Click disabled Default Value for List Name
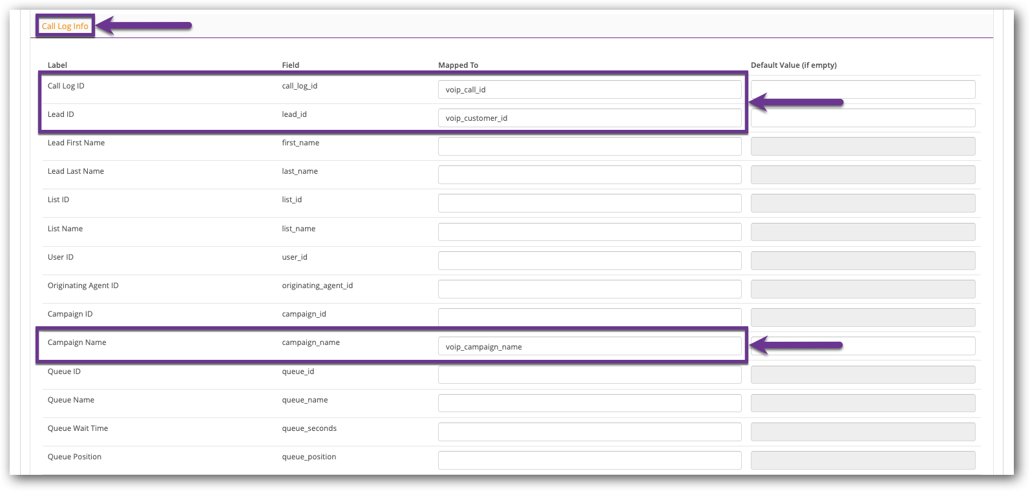1030x491 pixels. (x=863, y=232)
